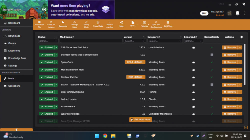Open SpaceCore version 1.28.4 dropdown

point(135,62)
